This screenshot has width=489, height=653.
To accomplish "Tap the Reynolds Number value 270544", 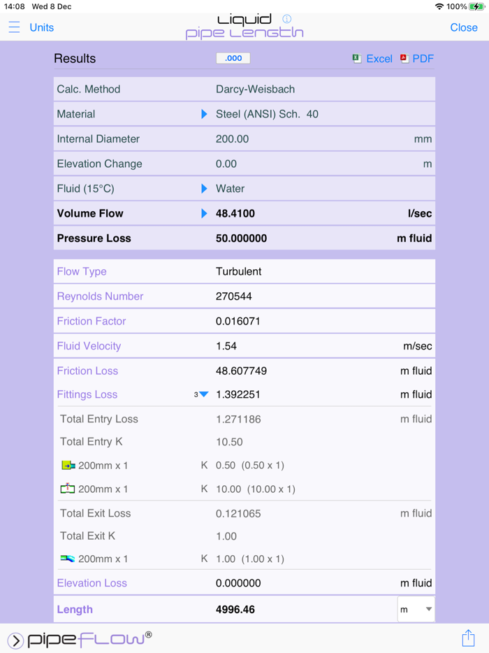I will 234,296.
